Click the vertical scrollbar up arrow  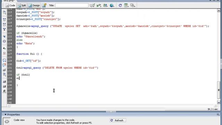pos(219,10)
